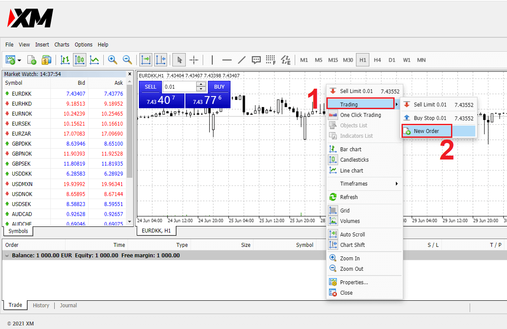This screenshot has width=507, height=329.
Task: Select the vertical line drawing tool
Action: click(x=212, y=60)
